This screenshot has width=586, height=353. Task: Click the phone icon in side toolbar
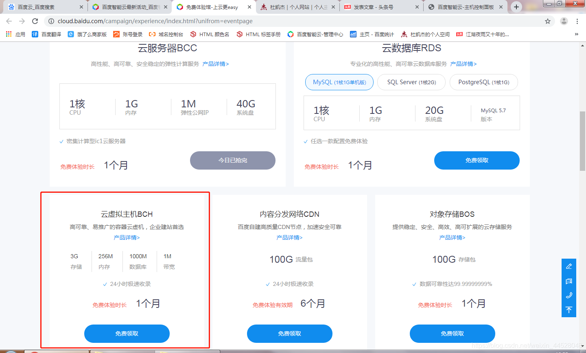(569, 295)
